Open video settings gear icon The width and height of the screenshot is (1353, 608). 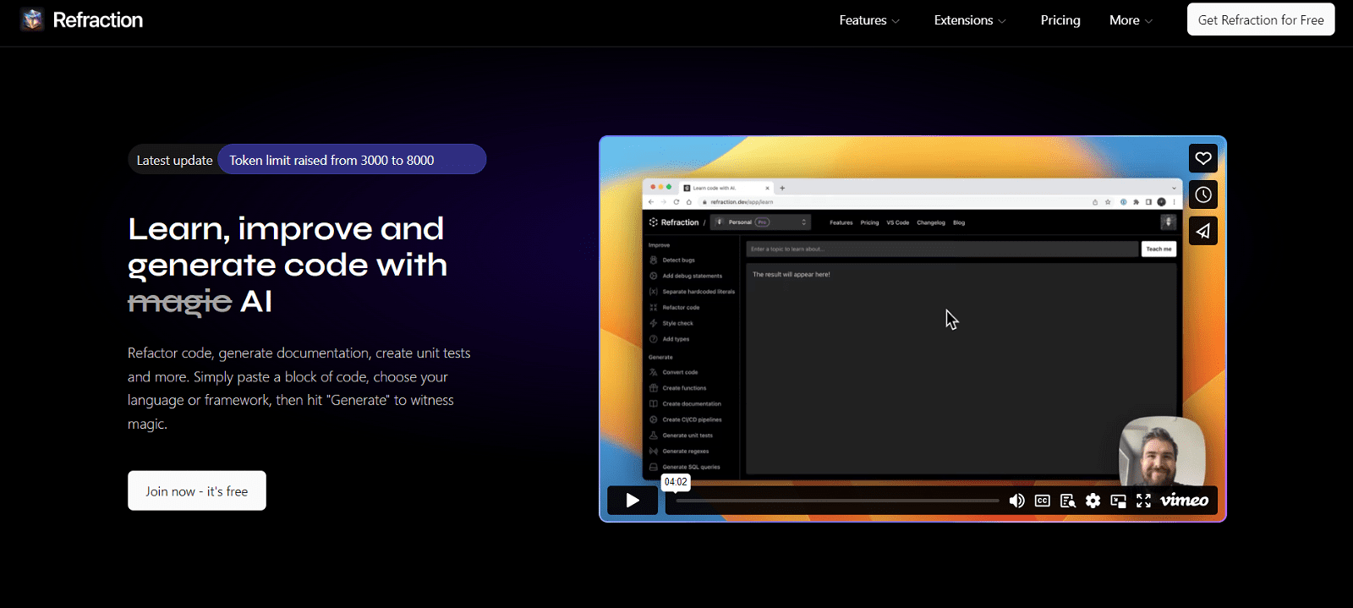[x=1093, y=501]
